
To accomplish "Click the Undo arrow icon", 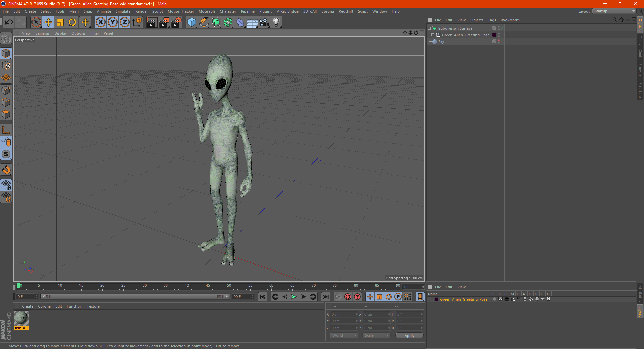I will tap(9, 22).
